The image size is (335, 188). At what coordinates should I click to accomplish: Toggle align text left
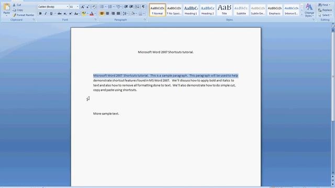pyautogui.click(x=102, y=14)
